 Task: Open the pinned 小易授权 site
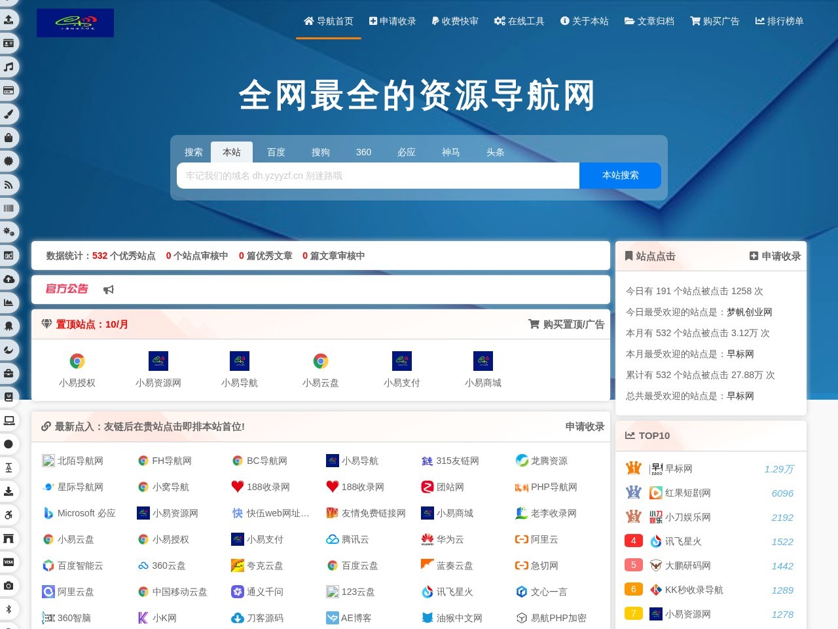[77, 370]
